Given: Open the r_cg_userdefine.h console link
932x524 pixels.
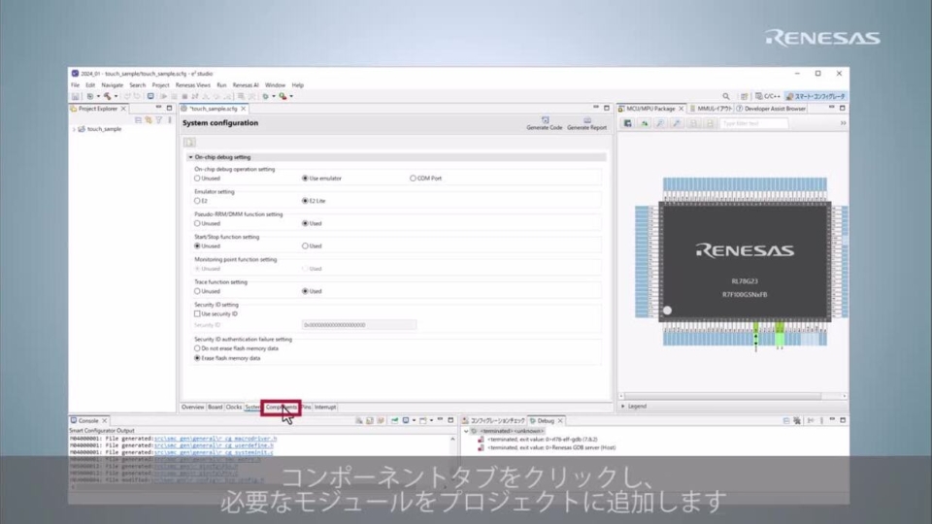Looking at the screenshot, I should pos(214,445).
